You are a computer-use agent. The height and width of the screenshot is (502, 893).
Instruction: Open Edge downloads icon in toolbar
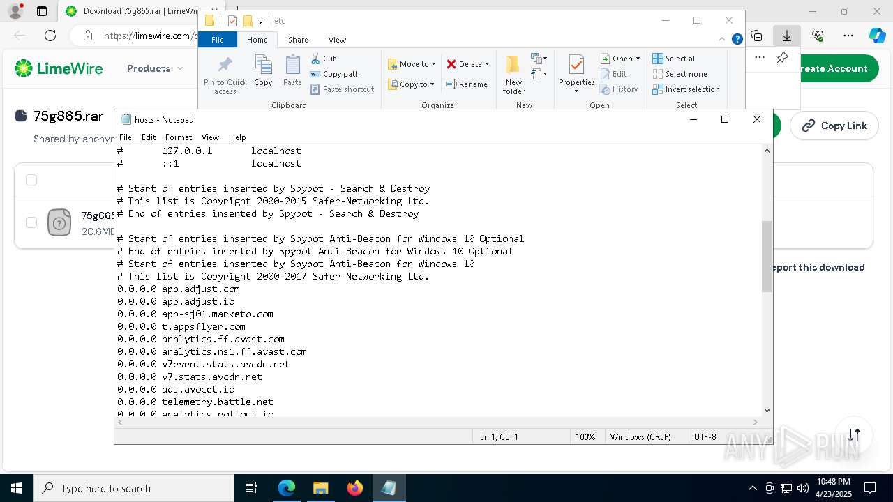[x=787, y=36]
